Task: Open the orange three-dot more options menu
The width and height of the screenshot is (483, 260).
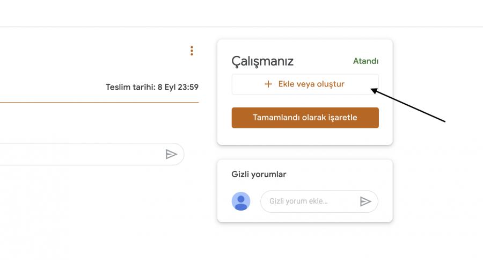Action: [x=192, y=51]
